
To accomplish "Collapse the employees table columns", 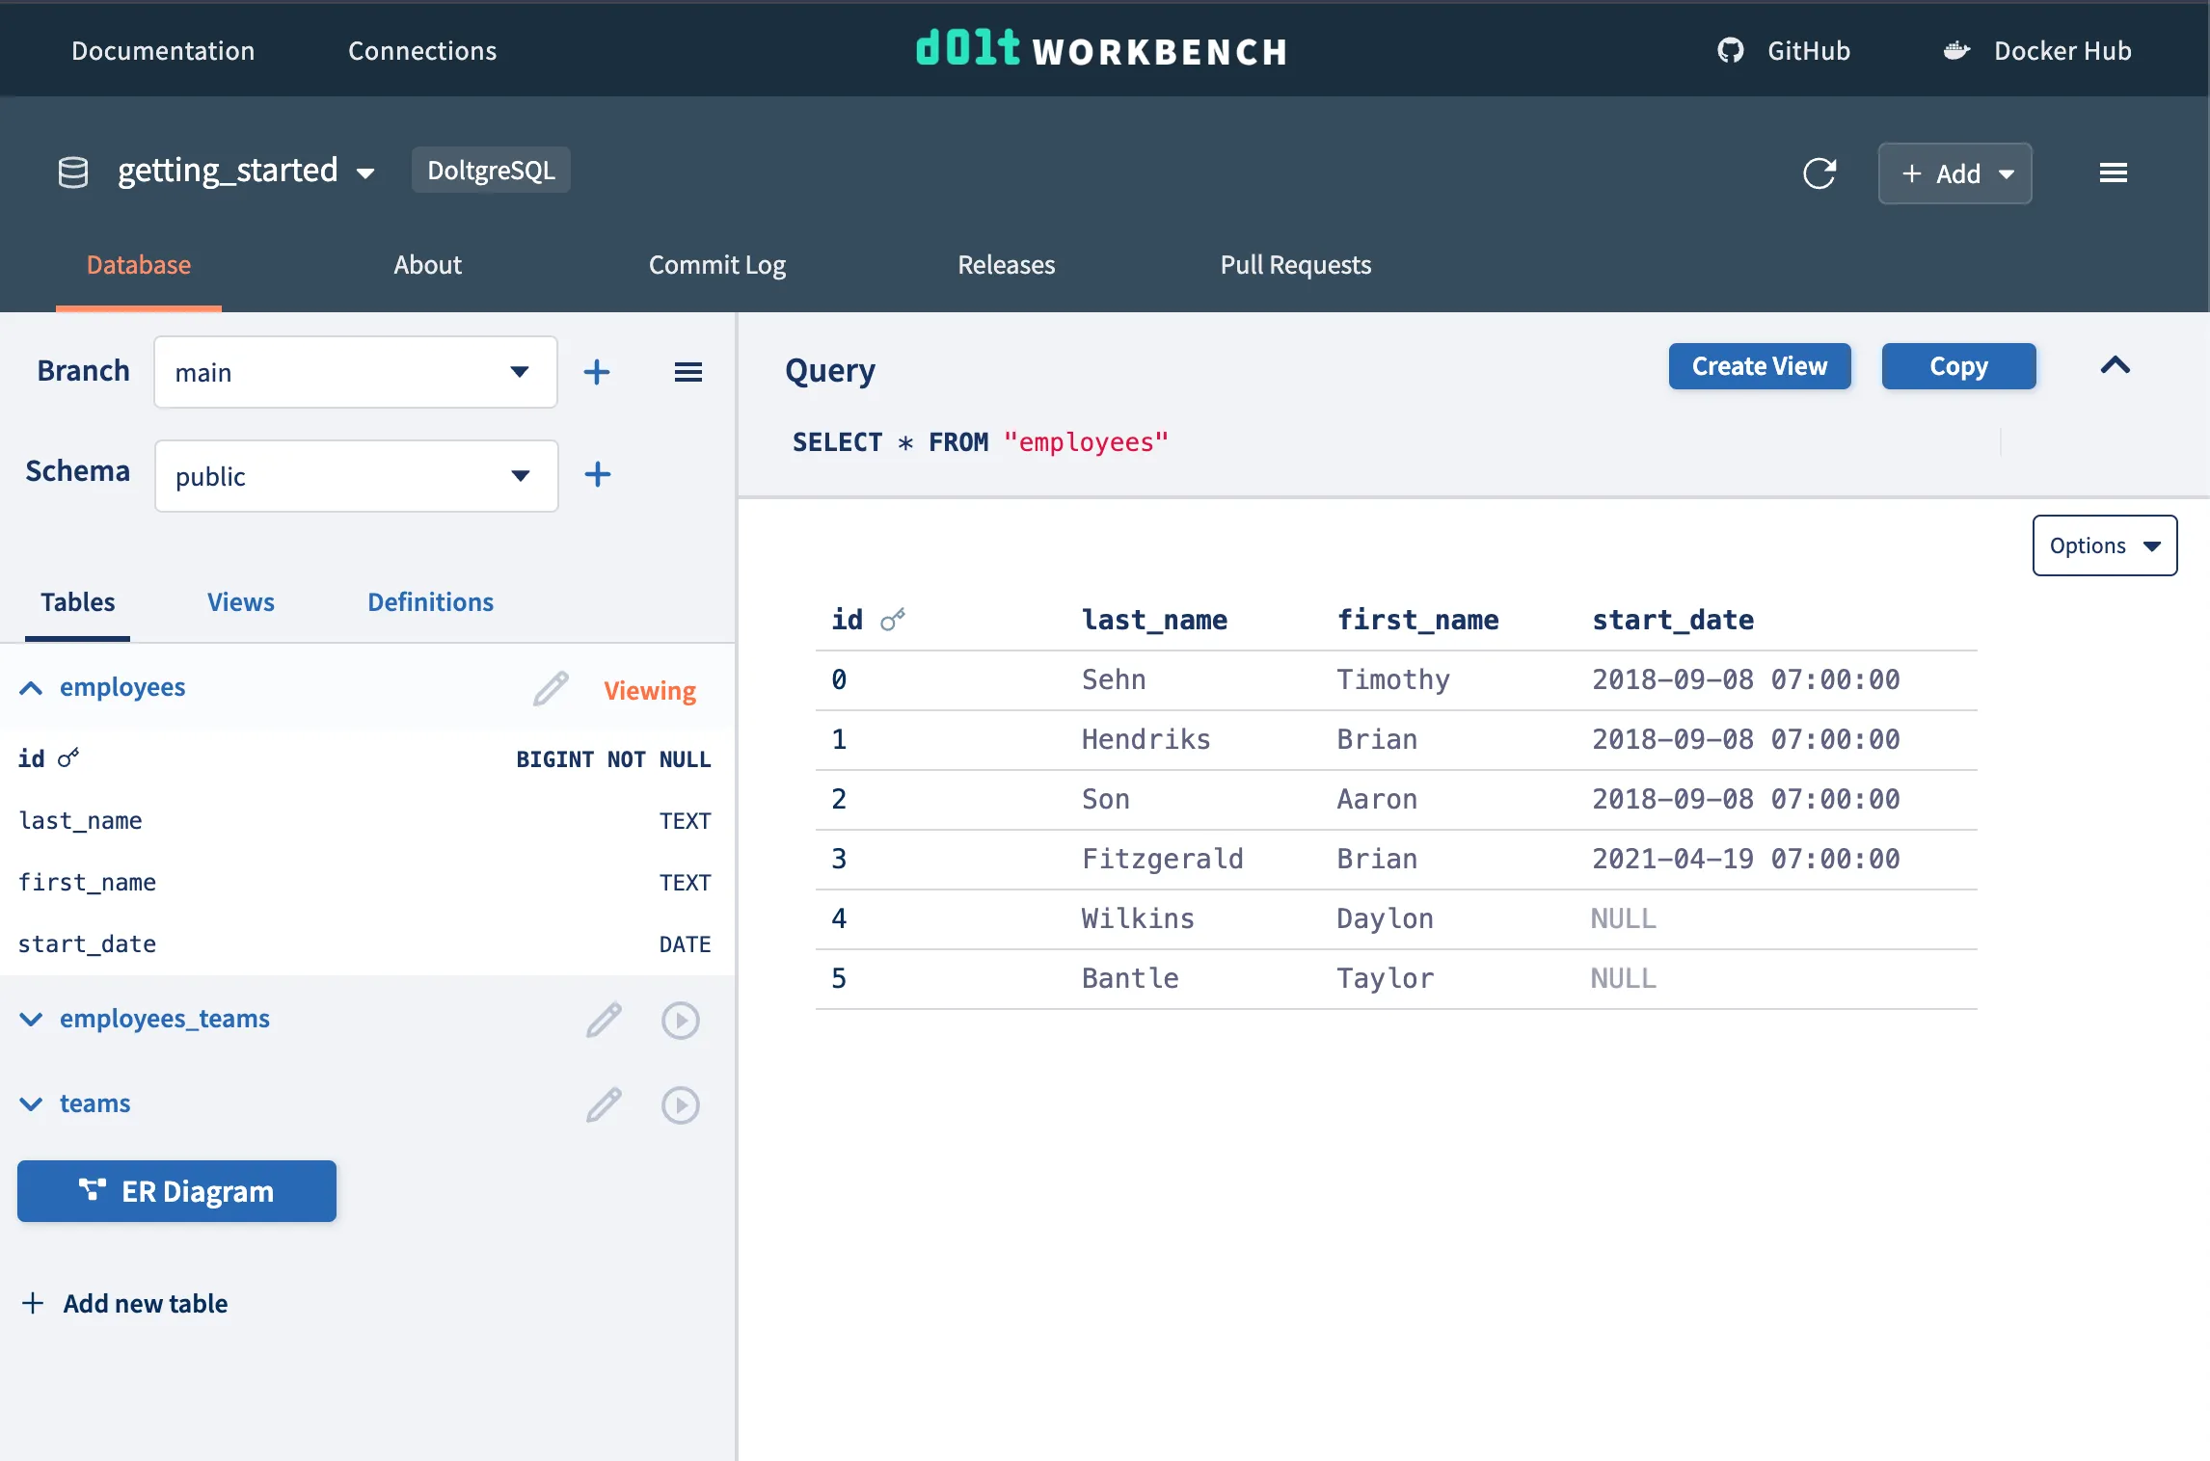I will 31,688.
